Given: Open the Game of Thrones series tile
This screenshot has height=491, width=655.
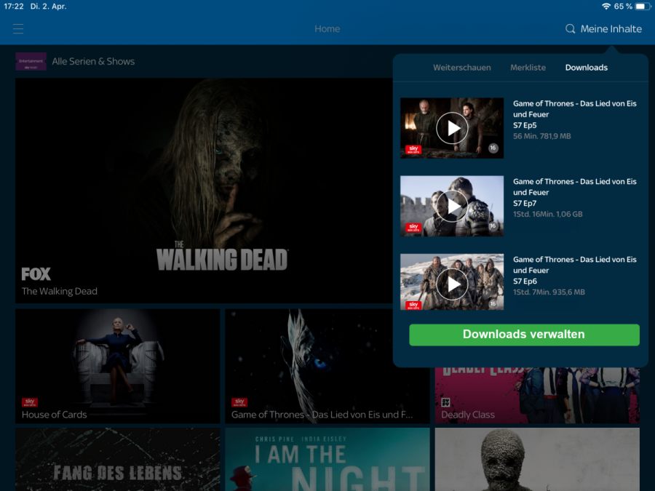Looking at the screenshot, I should (x=327, y=366).
